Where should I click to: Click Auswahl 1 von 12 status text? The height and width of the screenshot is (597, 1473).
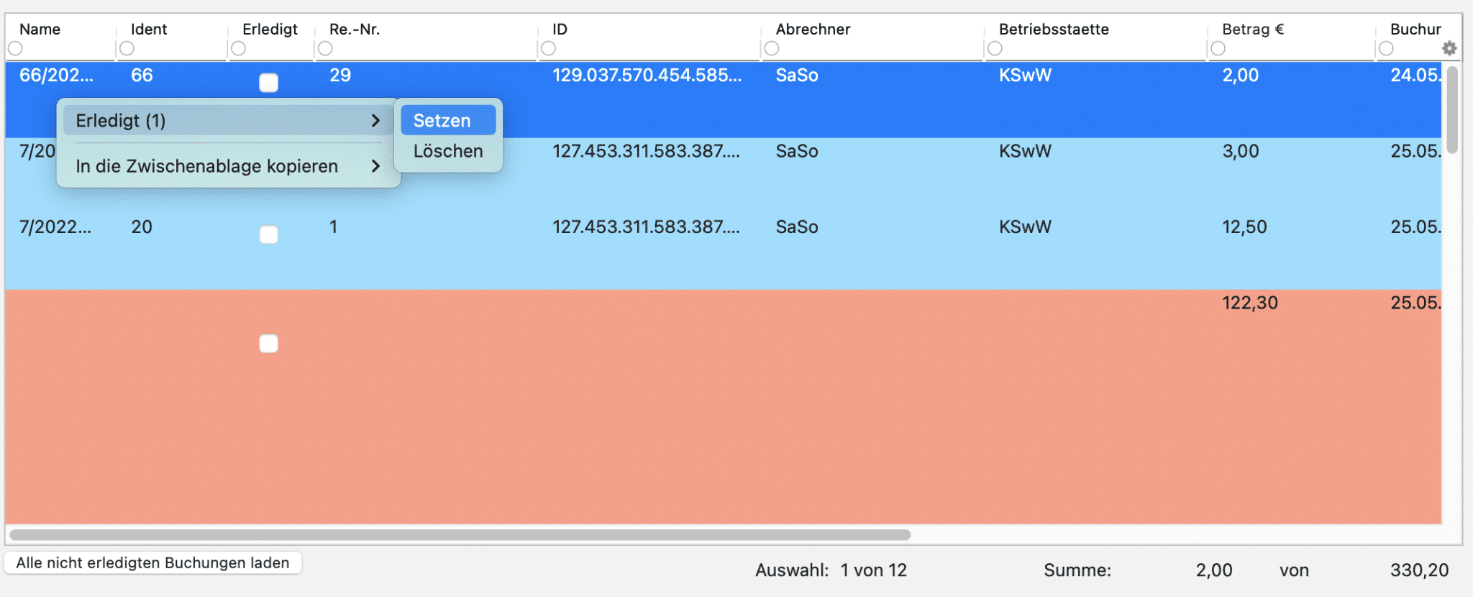pyautogui.click(x=831, y=570)
